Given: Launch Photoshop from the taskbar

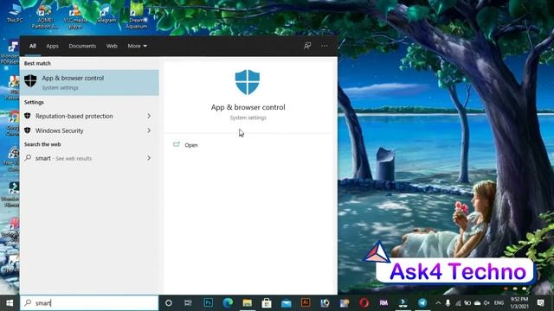Looking at the screenshot, I should pos(208,302).
